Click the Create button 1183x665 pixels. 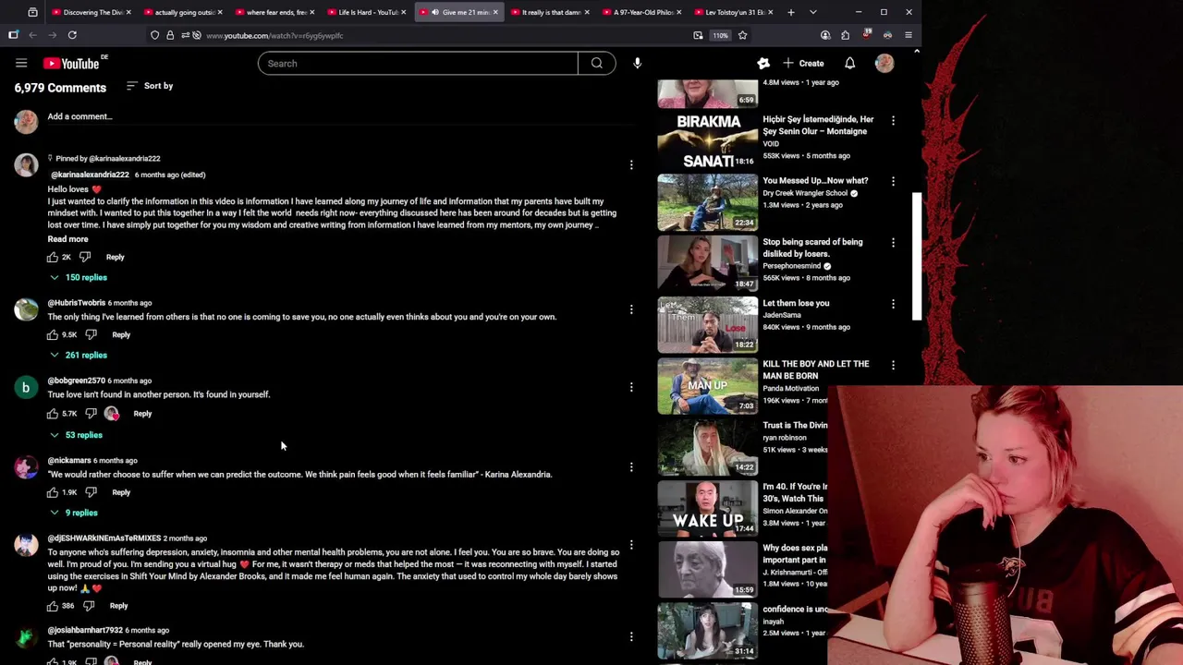coord(803,63)
